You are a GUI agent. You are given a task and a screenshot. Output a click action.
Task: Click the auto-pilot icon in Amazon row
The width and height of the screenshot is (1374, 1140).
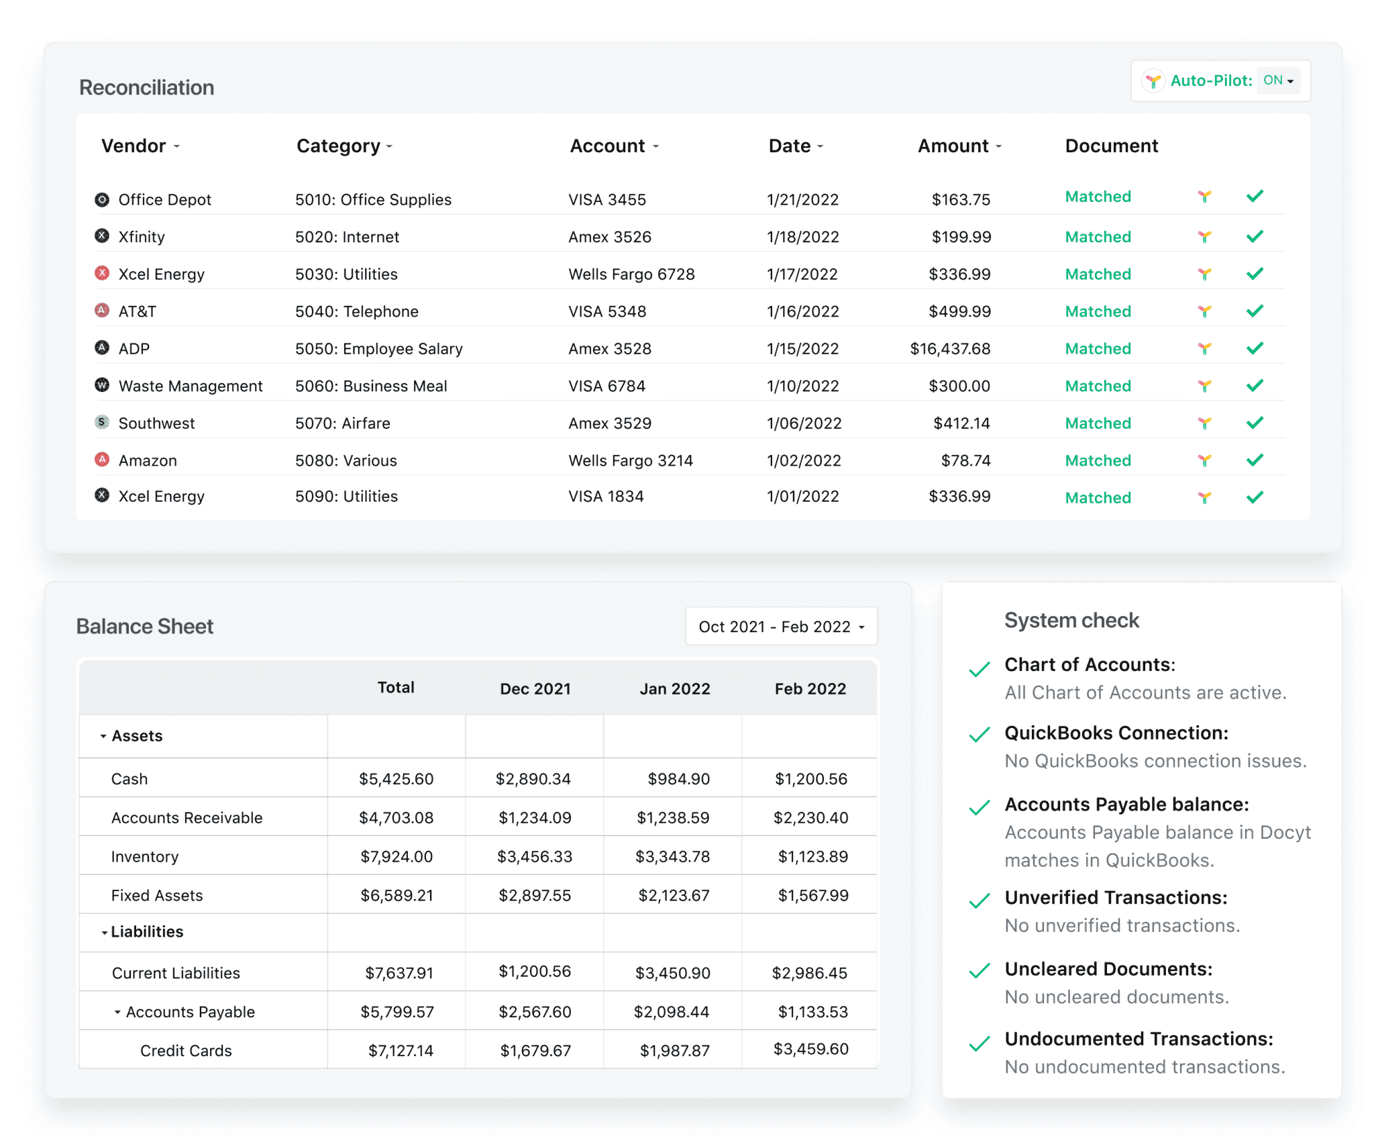[1205, 460]
